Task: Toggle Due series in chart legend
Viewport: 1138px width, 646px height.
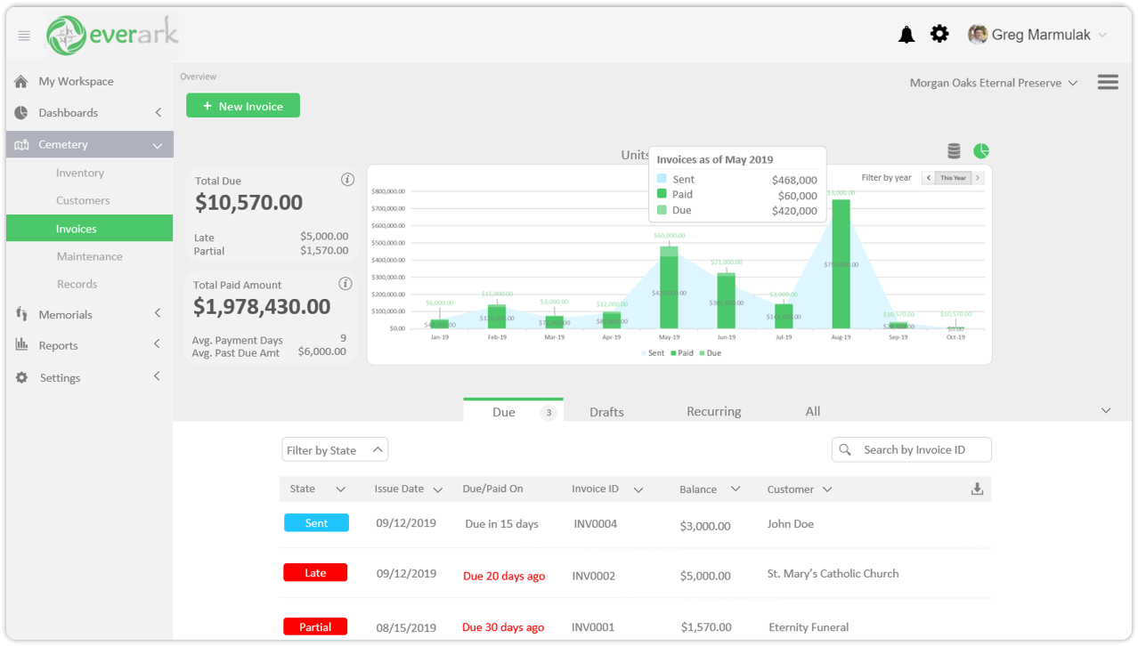Action: [709, 353]
